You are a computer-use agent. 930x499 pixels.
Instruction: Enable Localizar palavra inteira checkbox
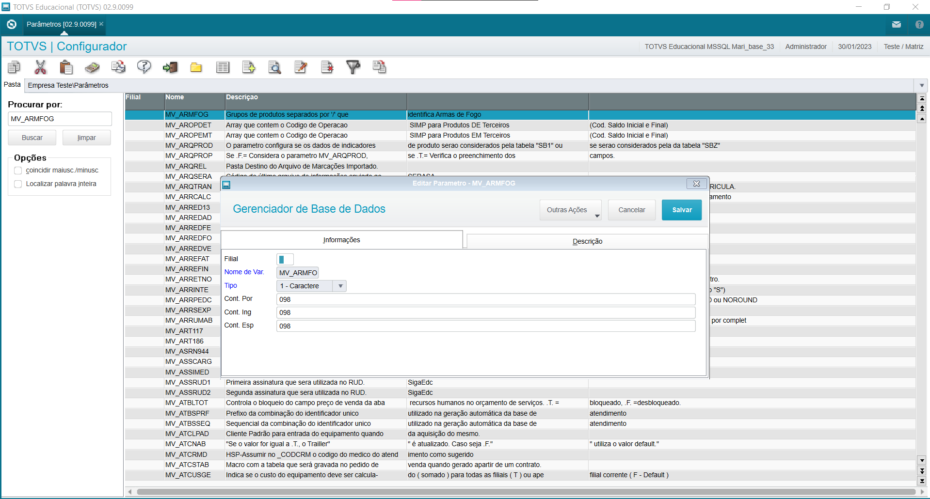pos(18,184)
